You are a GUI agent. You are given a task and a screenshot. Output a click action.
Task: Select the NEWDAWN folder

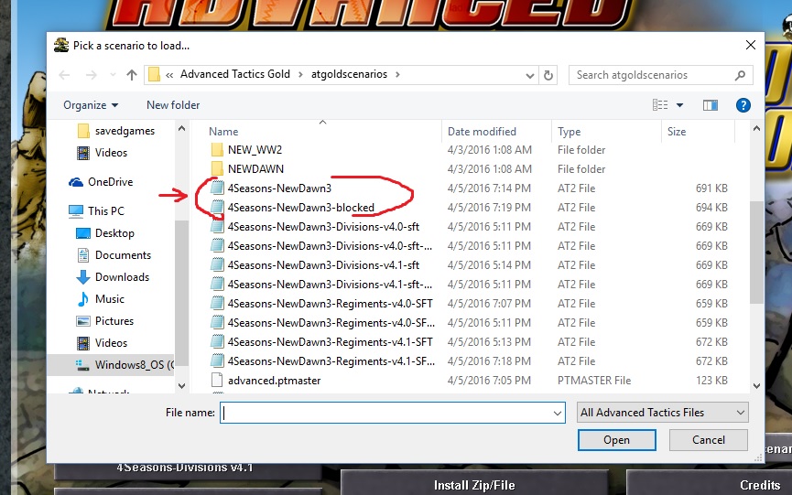pos(255,169)
